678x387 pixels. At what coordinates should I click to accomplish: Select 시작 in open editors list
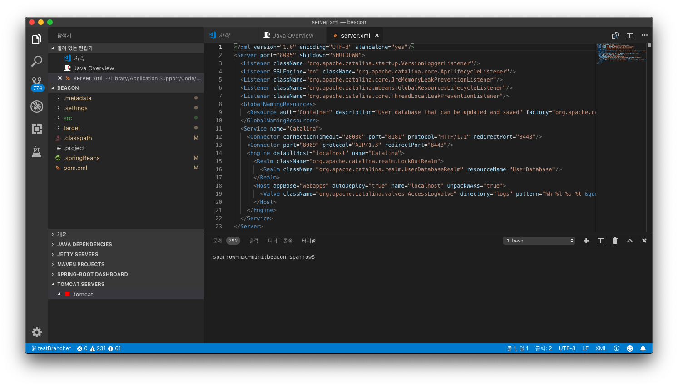click(126, 58)
